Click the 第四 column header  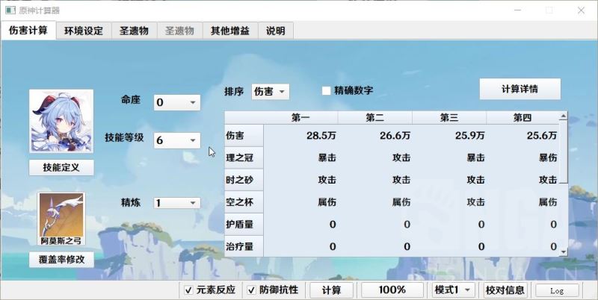pos(523,118)
